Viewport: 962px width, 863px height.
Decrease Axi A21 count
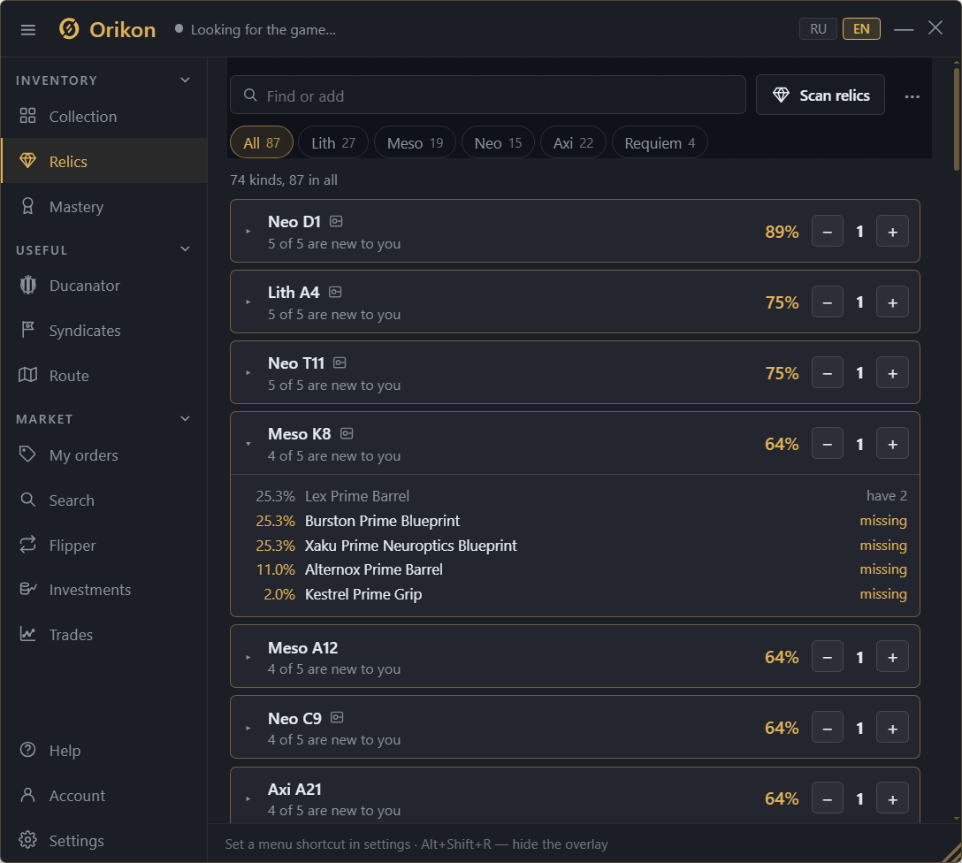[827, 798]
